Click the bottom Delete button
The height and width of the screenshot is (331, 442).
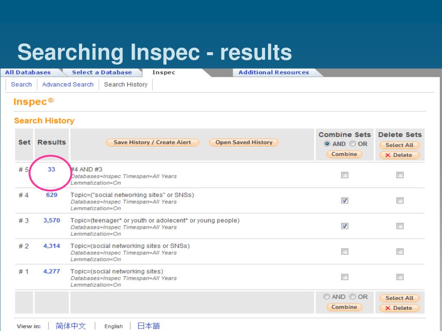(399, 308)
